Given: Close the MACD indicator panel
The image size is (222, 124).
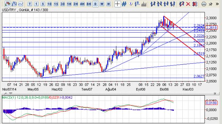Looking at the screenshot, I should pyautogui.click(x=215, y=94).
